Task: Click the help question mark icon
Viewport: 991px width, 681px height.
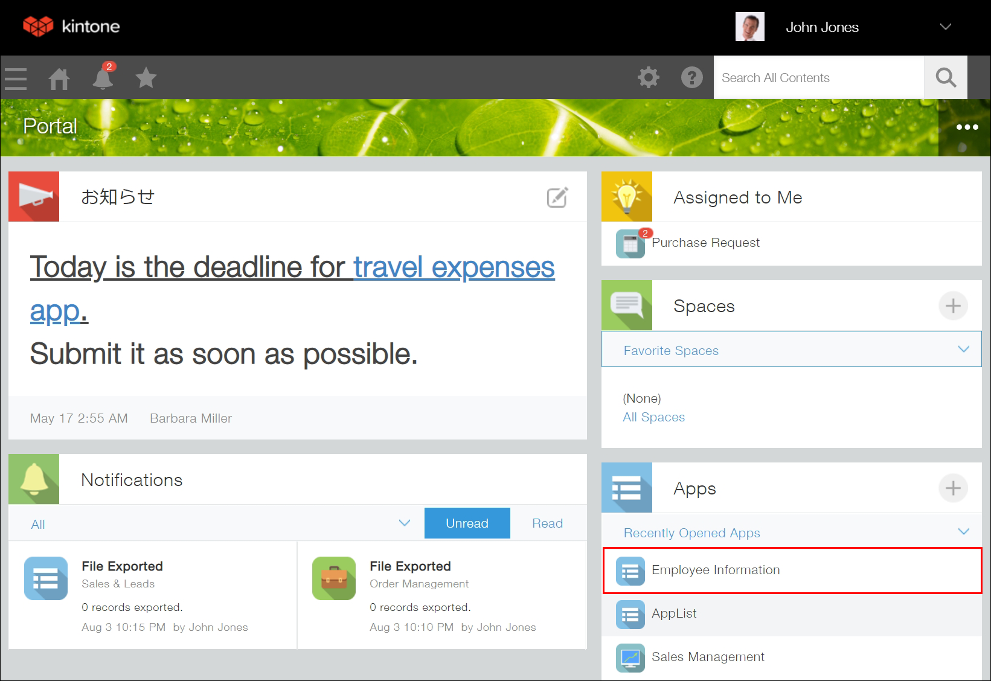Action: tap(691, 77)
